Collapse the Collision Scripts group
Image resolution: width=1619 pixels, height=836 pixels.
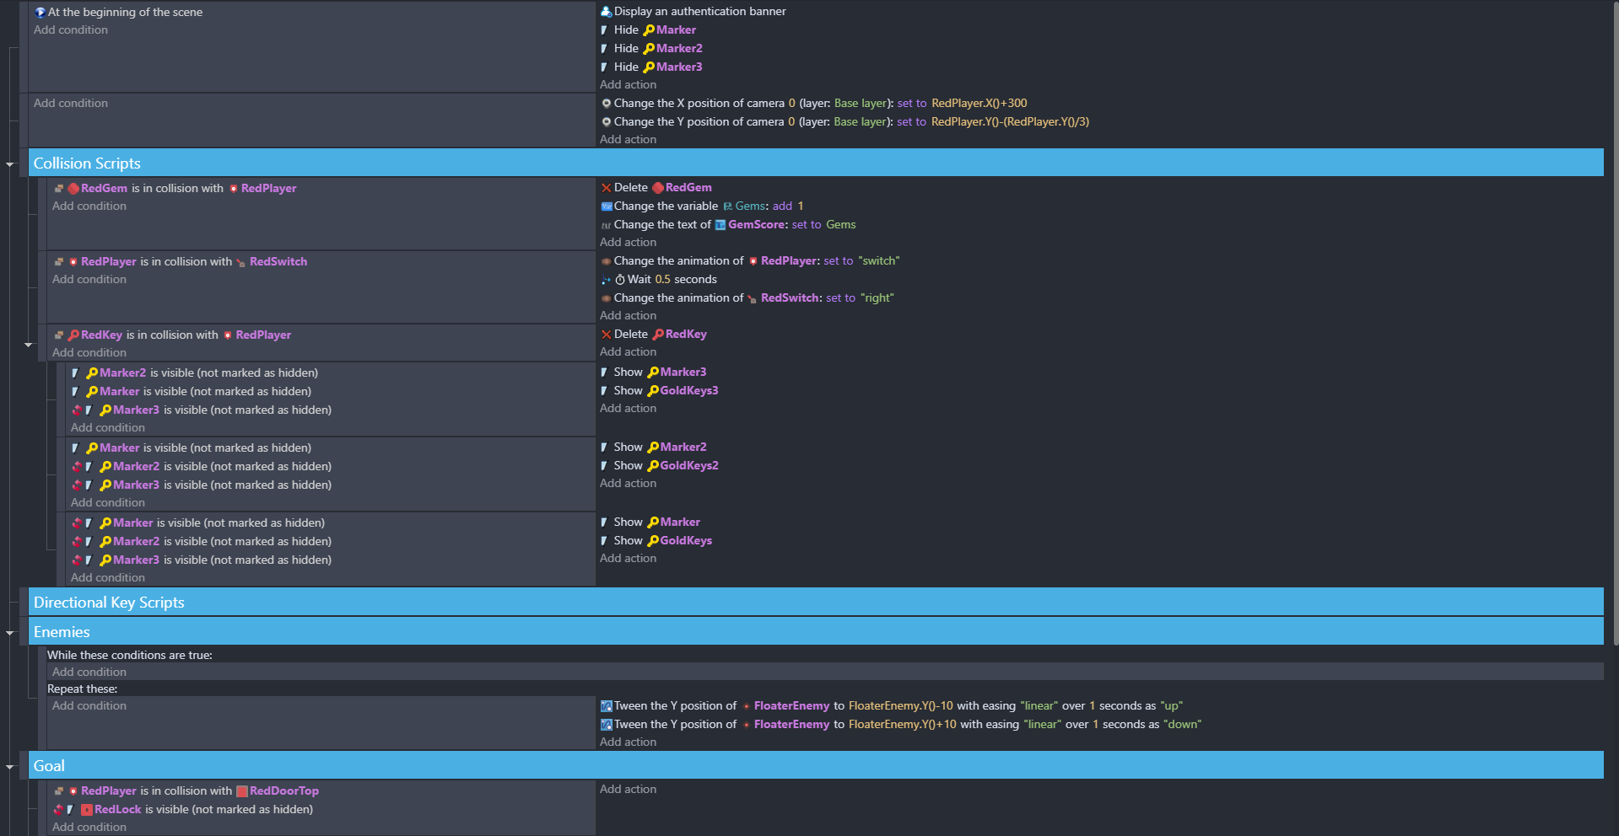point(10,164)
